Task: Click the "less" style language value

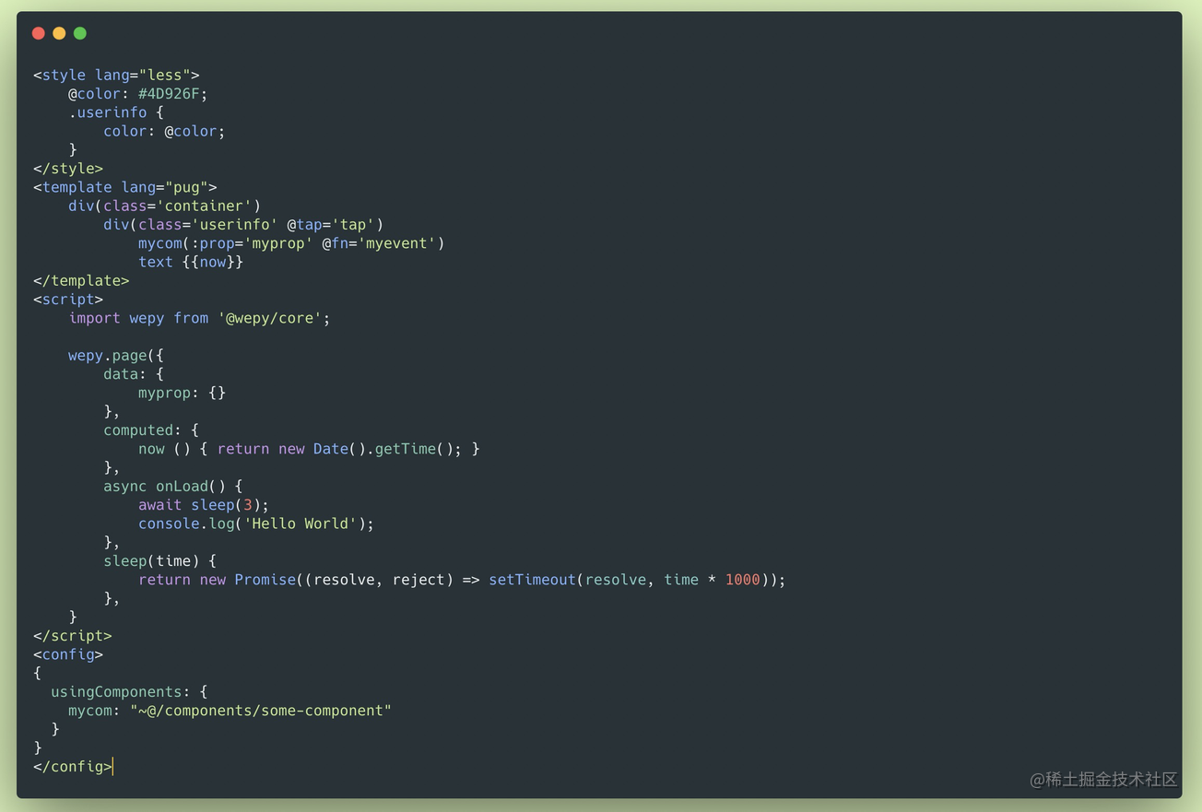Action: (164, 75)
